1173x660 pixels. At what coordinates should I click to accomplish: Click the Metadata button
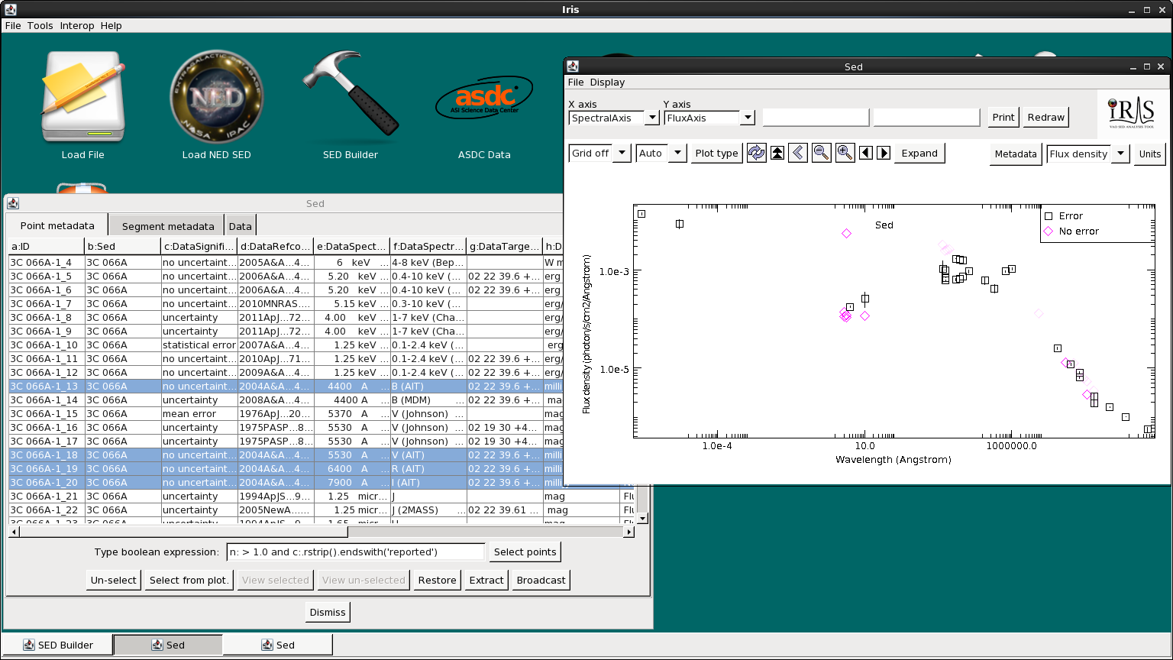1016,154
